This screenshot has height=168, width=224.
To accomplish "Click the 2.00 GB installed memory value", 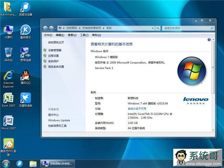I will (x=133, y=123).
